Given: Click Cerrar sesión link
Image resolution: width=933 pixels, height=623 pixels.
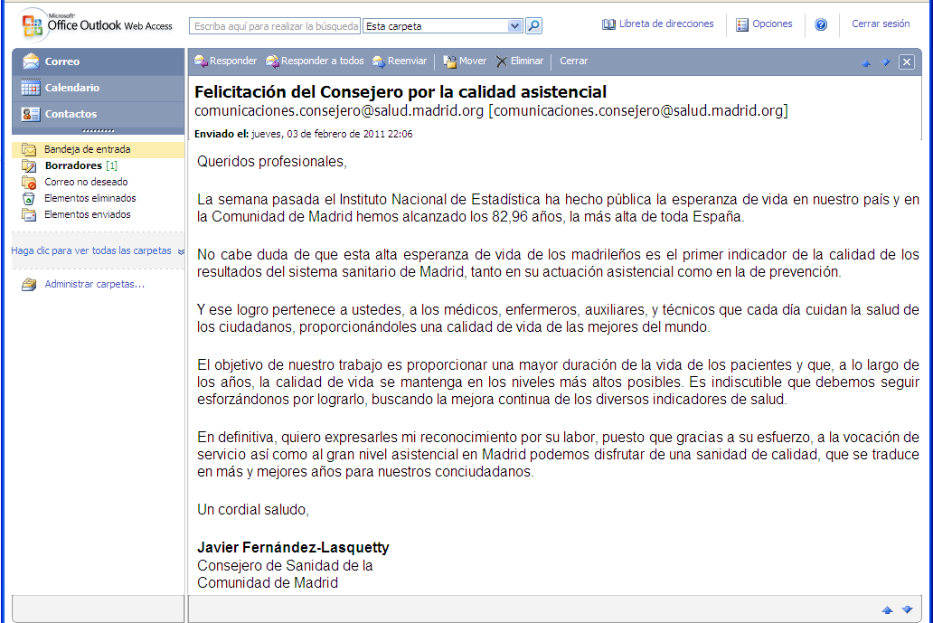Looking at the screenshot, I should pyautogui.click(x=880, y=24).
